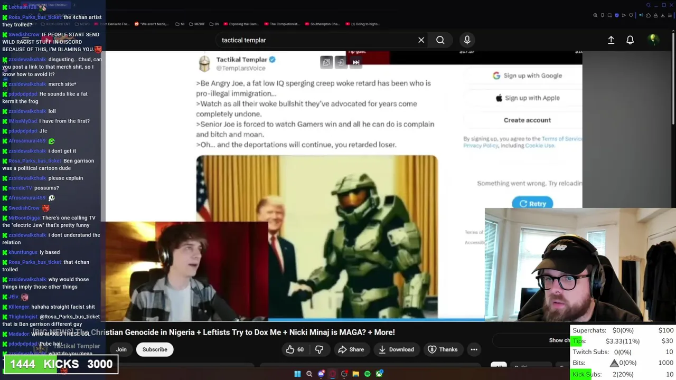Viewport: 676px width, 380px height.
Task: Clear the YouTube search box text
Action: coord(421,40)
